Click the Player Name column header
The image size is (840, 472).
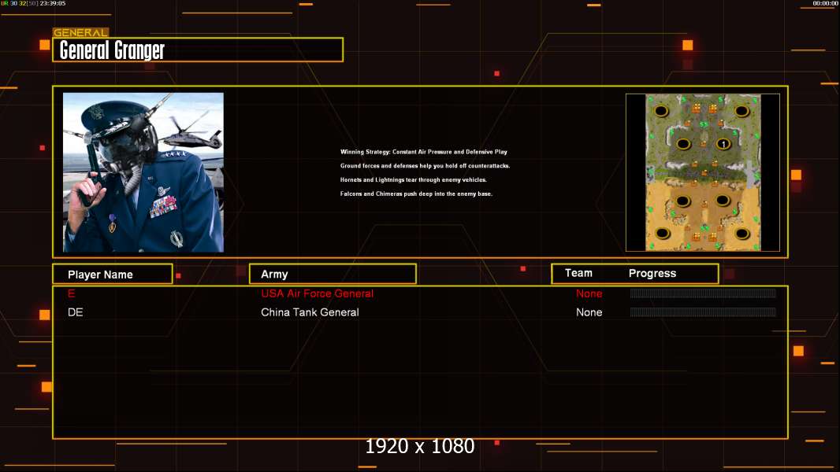click(x=113, y=275)
